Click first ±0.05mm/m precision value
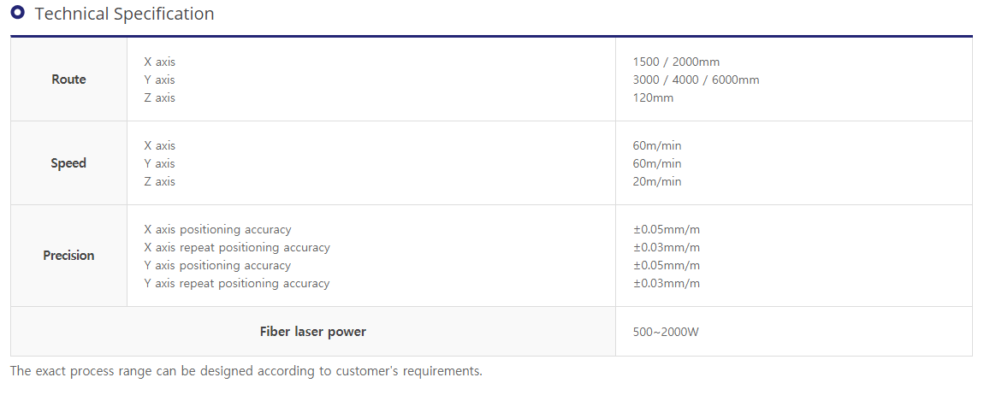 [x=667, y=229]
